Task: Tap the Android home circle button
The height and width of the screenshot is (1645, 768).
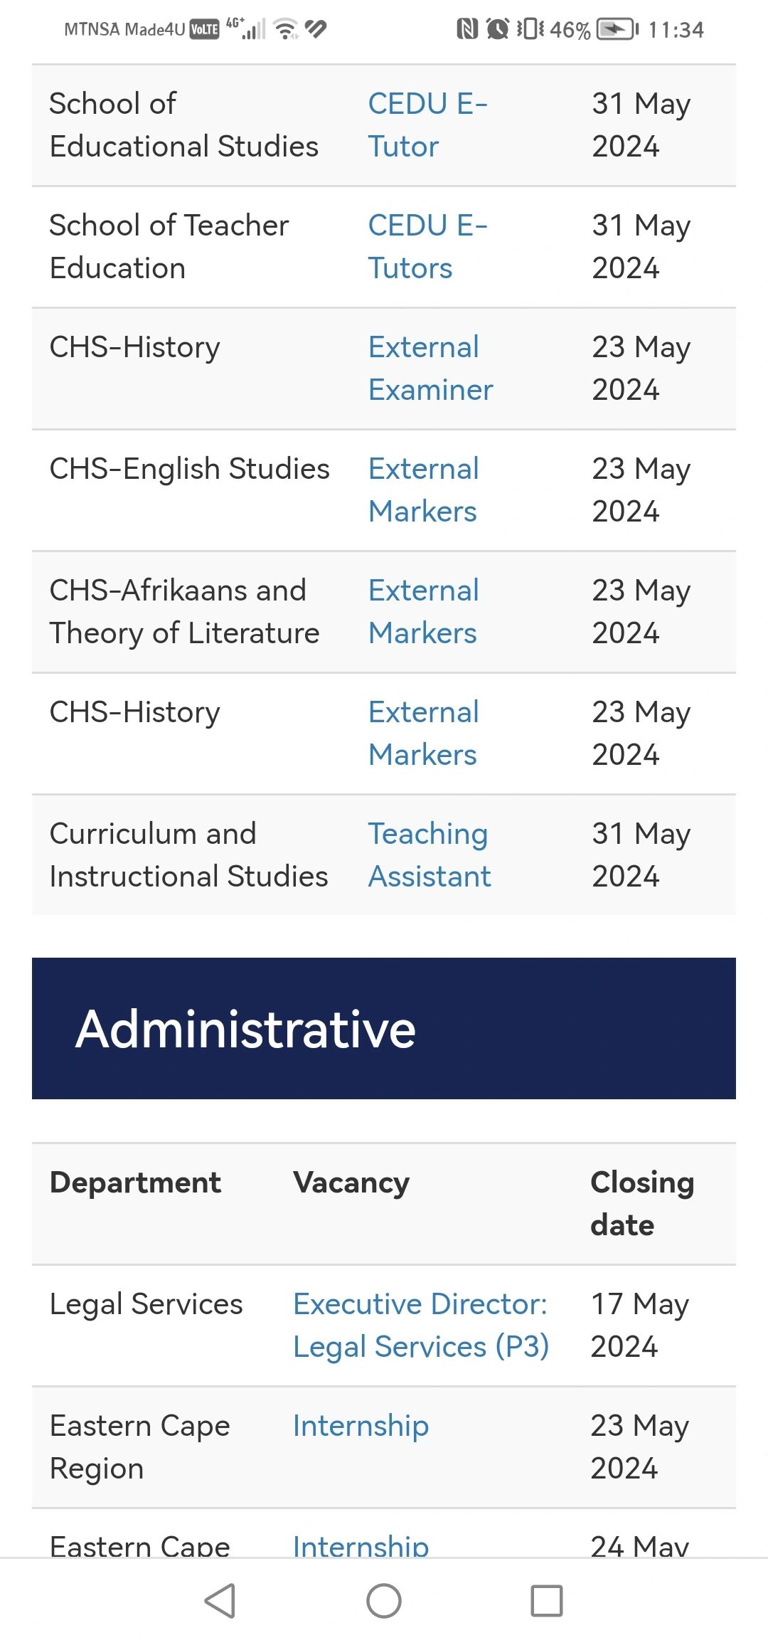Action: point(384,1601)
